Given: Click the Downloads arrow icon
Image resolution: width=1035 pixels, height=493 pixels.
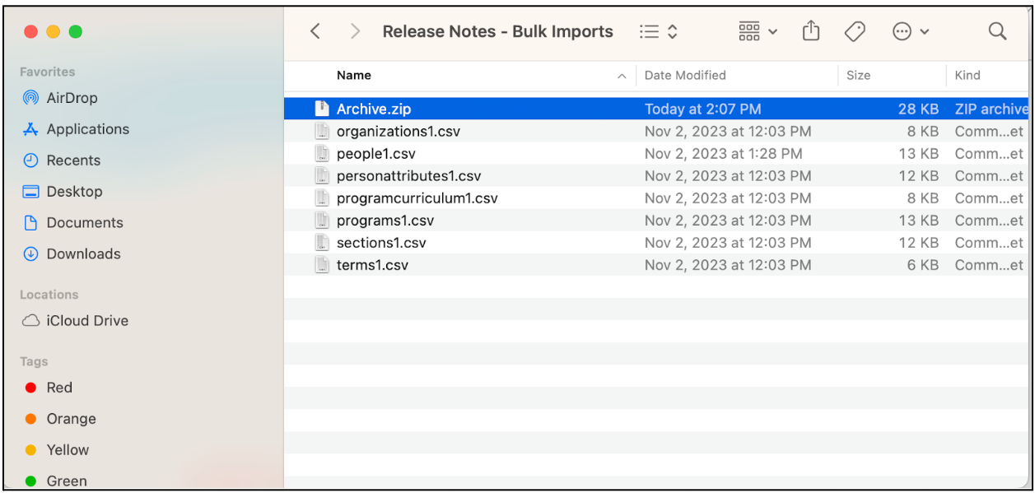Looking at the screenshot, I should [30, 254].
